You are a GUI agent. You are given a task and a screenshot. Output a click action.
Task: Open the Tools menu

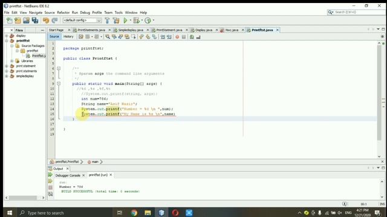click(x=119, y=13)
